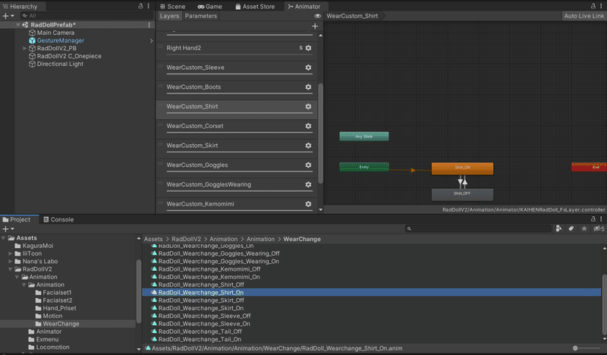Click the Hierarchy search field
Image resolution: width=607 pixels, height=355 pixels.
tap(86, 16)
